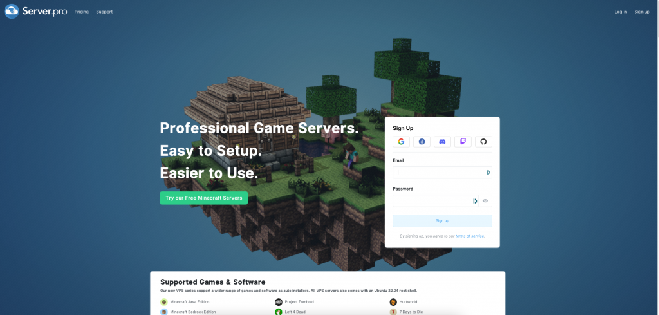Select Project Zomboid from supported games
This screenshot has height=315, width=659.
coord(299,302)
